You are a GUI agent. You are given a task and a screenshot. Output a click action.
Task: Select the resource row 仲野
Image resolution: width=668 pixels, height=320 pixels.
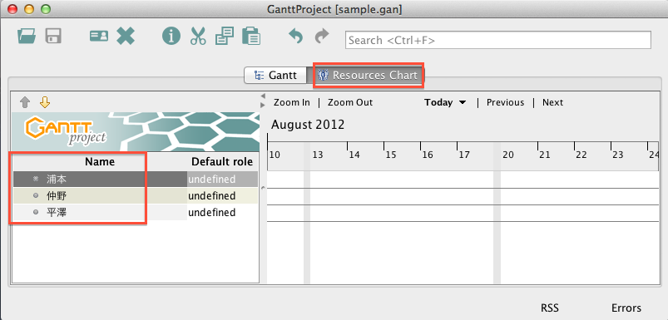tap(136, 196)
